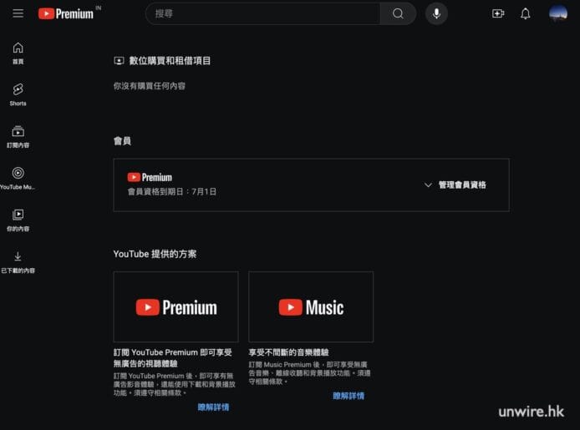Screen dimensions: 580x430
Task: Go to 首頁 home in sidebar
Action: tap(18, 53)
